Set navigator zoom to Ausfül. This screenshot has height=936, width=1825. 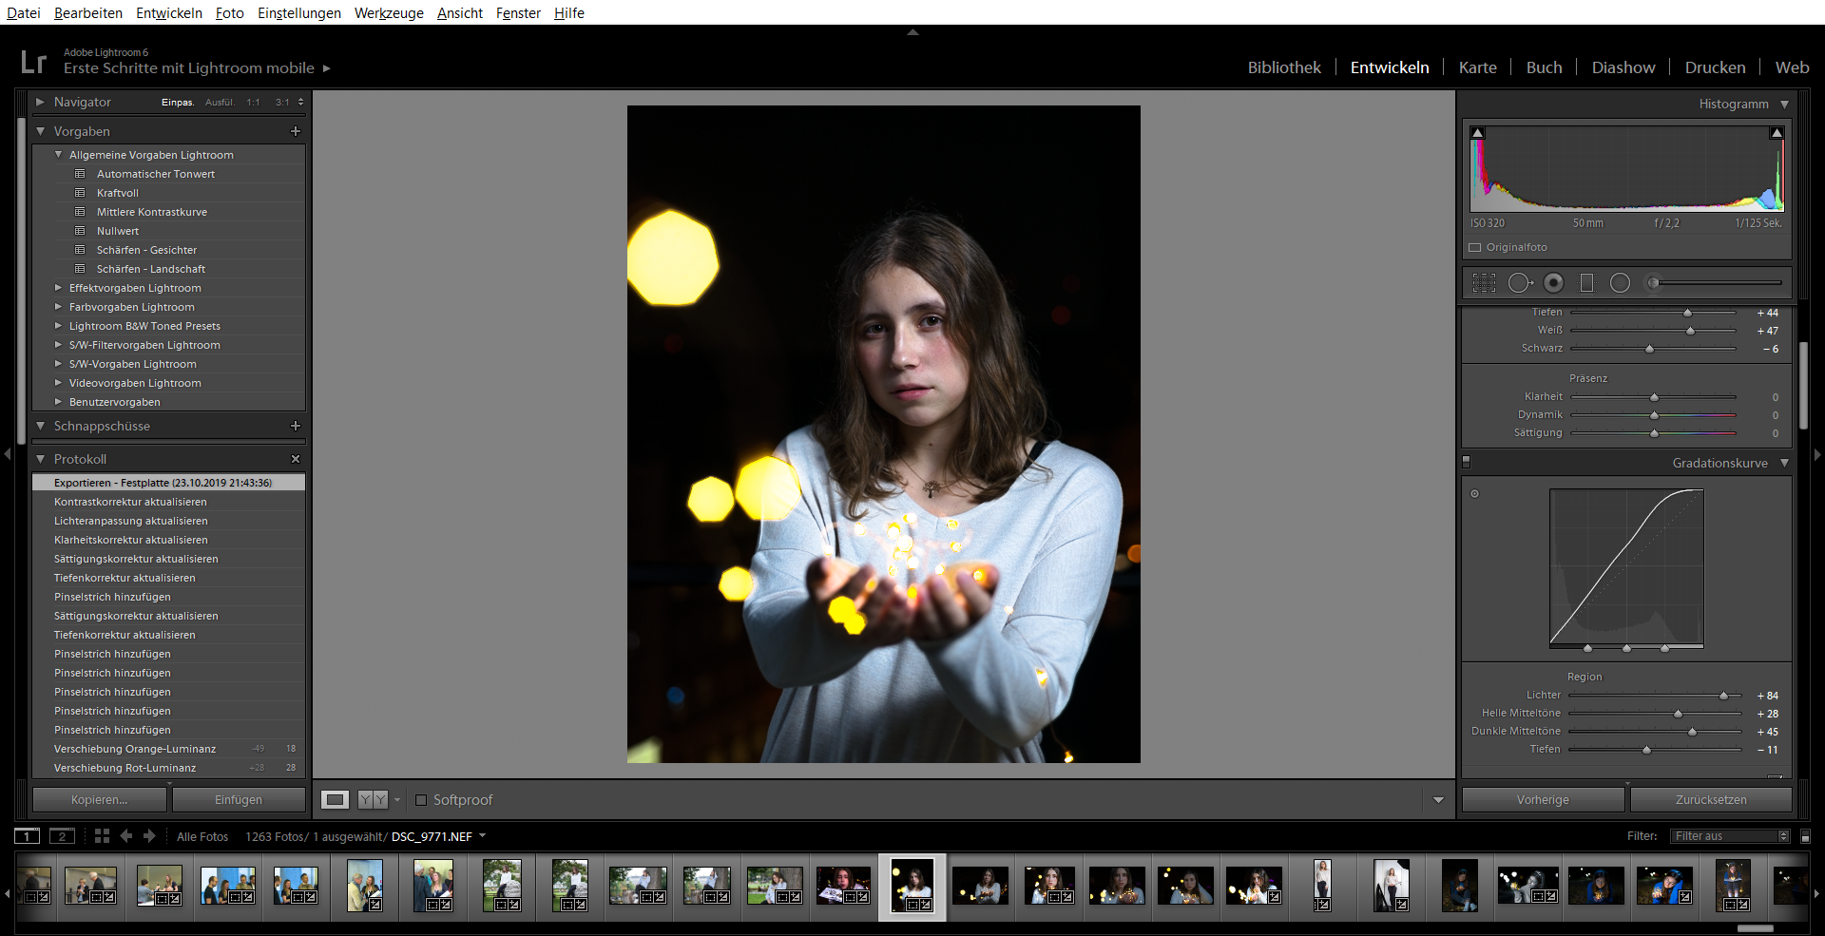click(x=220, y=102)
